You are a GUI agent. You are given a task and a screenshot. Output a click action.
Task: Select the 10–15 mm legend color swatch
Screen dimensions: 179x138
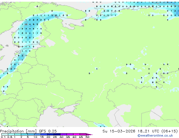click(x=37, y=134)
